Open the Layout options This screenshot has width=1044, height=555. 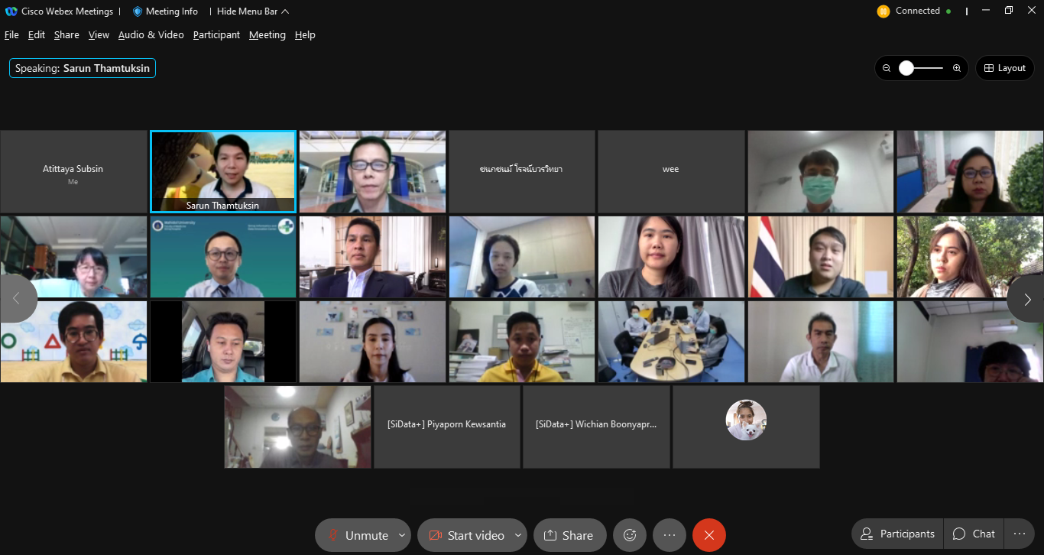click(1004, 68)
